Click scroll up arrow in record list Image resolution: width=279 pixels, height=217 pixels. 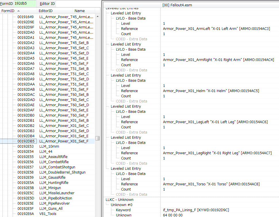point(98,16)
